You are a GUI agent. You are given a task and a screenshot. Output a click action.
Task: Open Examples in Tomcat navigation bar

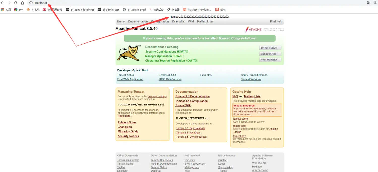pos(178,22)
